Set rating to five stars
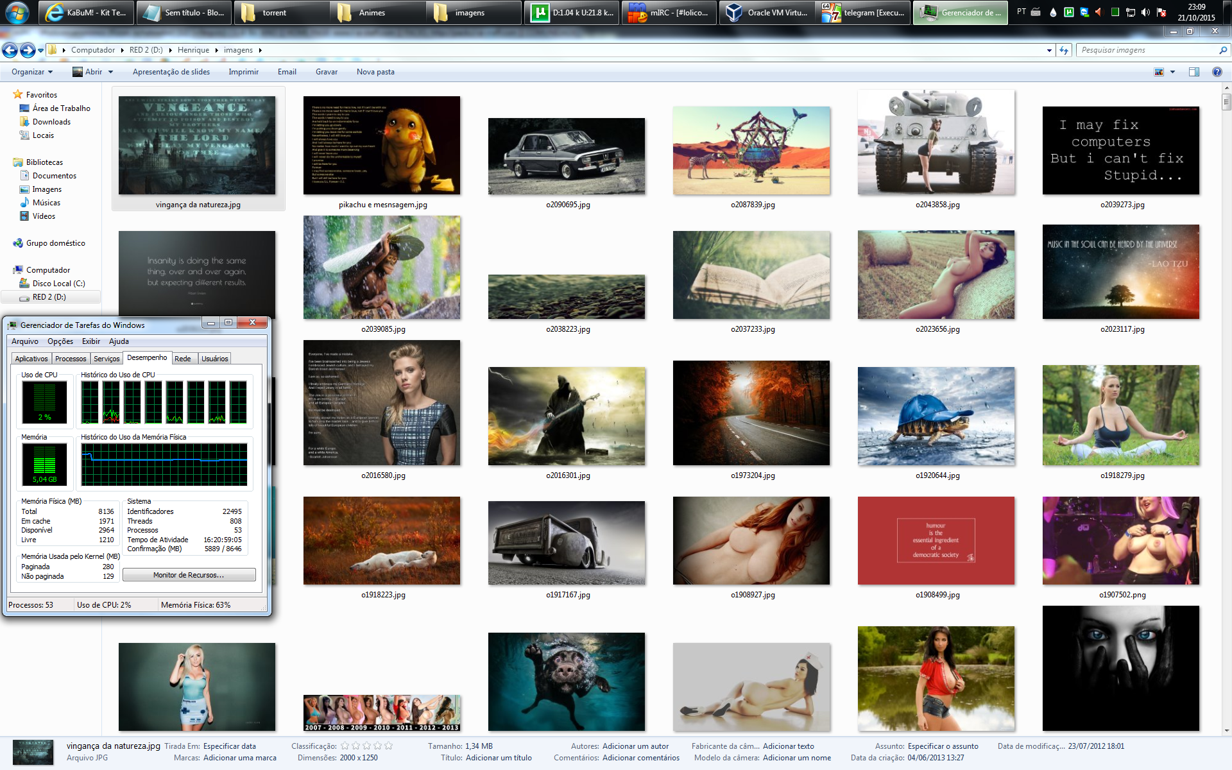This screenshot has width=1232, height=770. coord(388,746)
